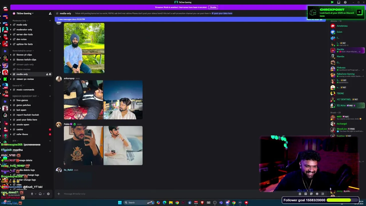The height and width of the screenshot is (206, 366).
Task: Expand the AFK category
Action: 15,141
